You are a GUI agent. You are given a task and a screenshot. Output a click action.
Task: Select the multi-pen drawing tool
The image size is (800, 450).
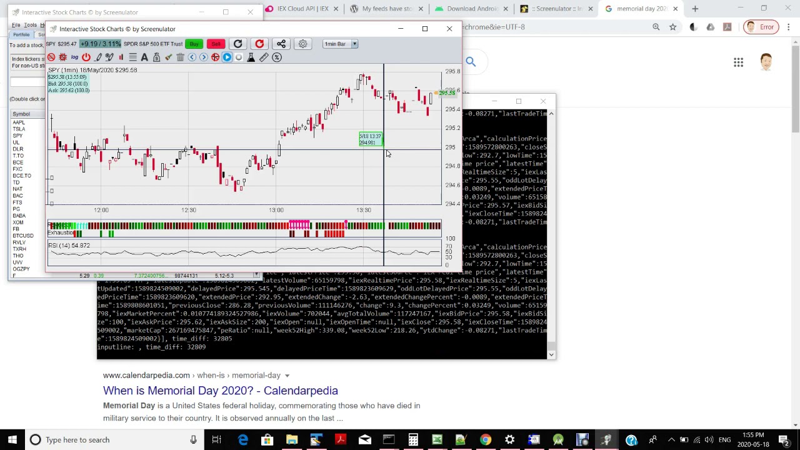click(x=109, y=57)
